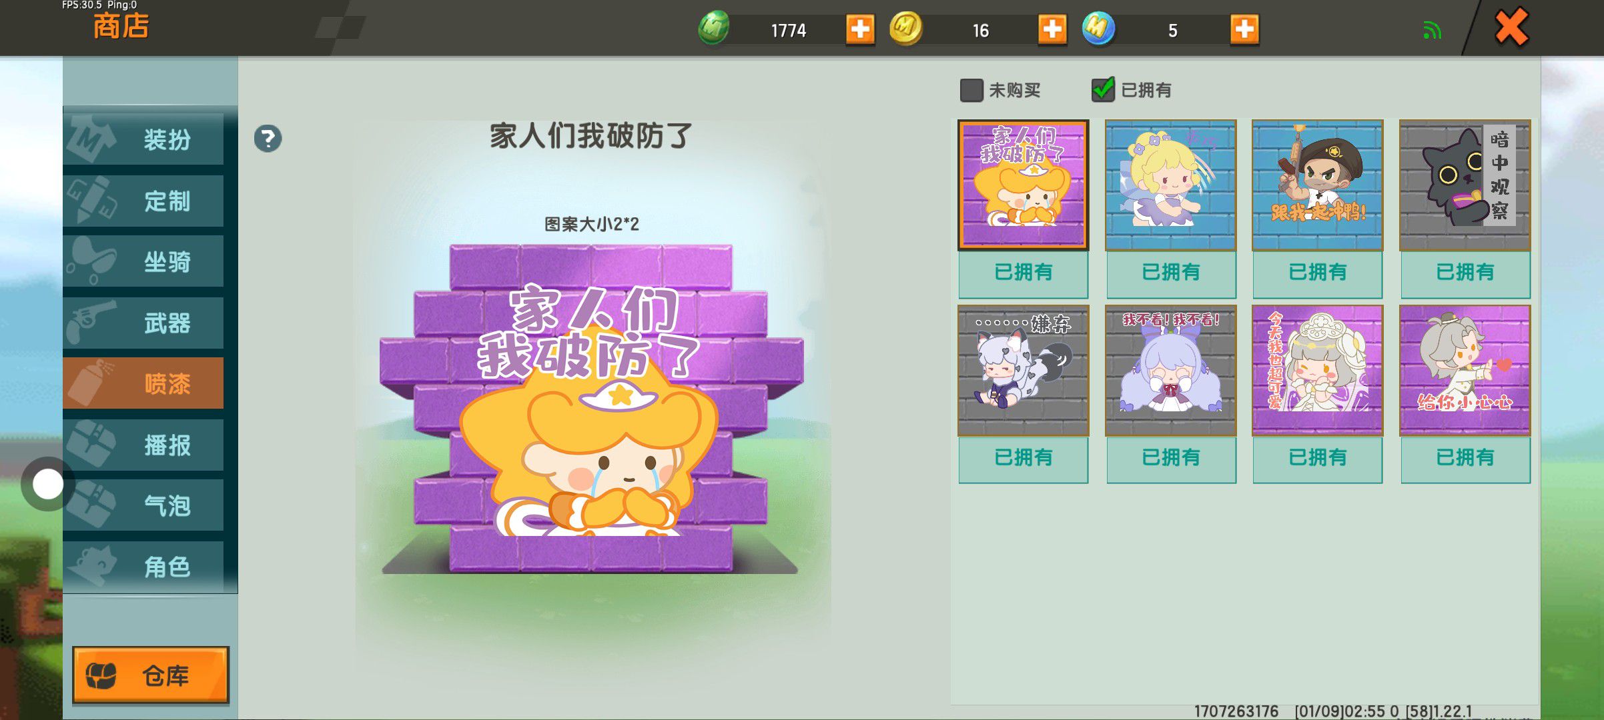Image resolution: width=1604 pixels, height=720 pixels.
Task: Click the gold M coin icon
Action: [x=906, y=29]
